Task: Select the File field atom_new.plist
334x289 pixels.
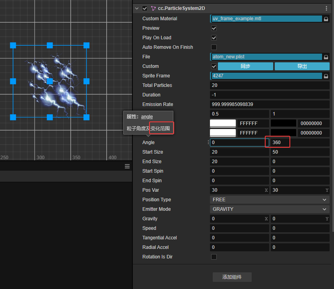Action: tap(266, 57)
